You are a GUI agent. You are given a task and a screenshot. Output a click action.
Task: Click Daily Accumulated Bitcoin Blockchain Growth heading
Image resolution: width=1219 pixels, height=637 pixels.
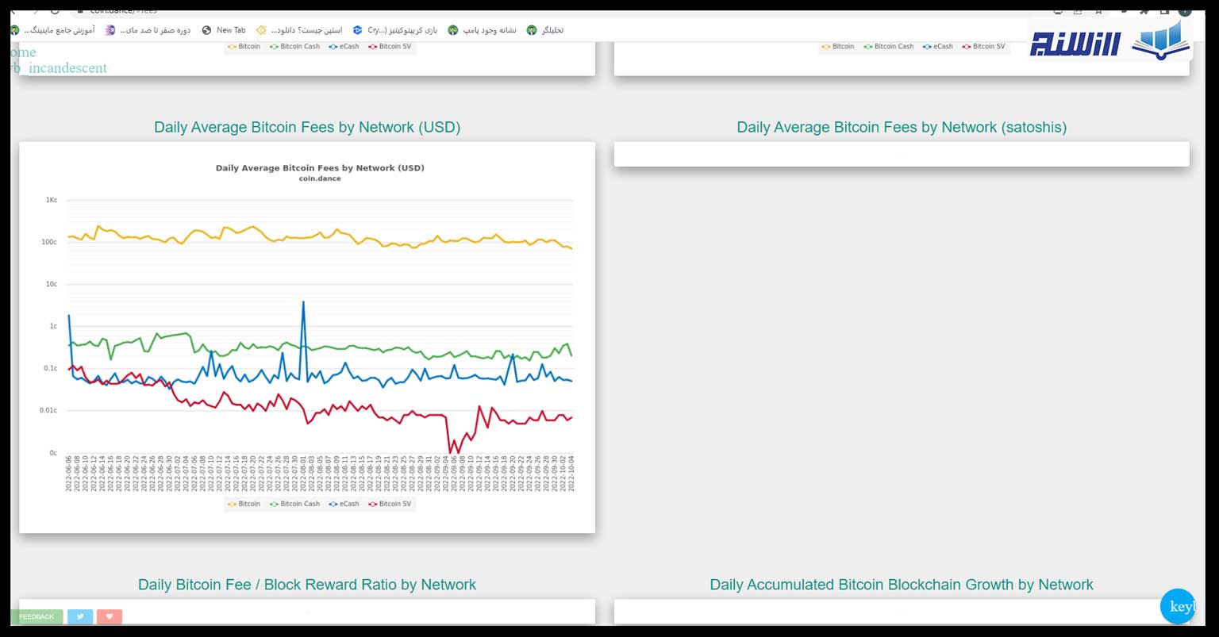[901, 585]
